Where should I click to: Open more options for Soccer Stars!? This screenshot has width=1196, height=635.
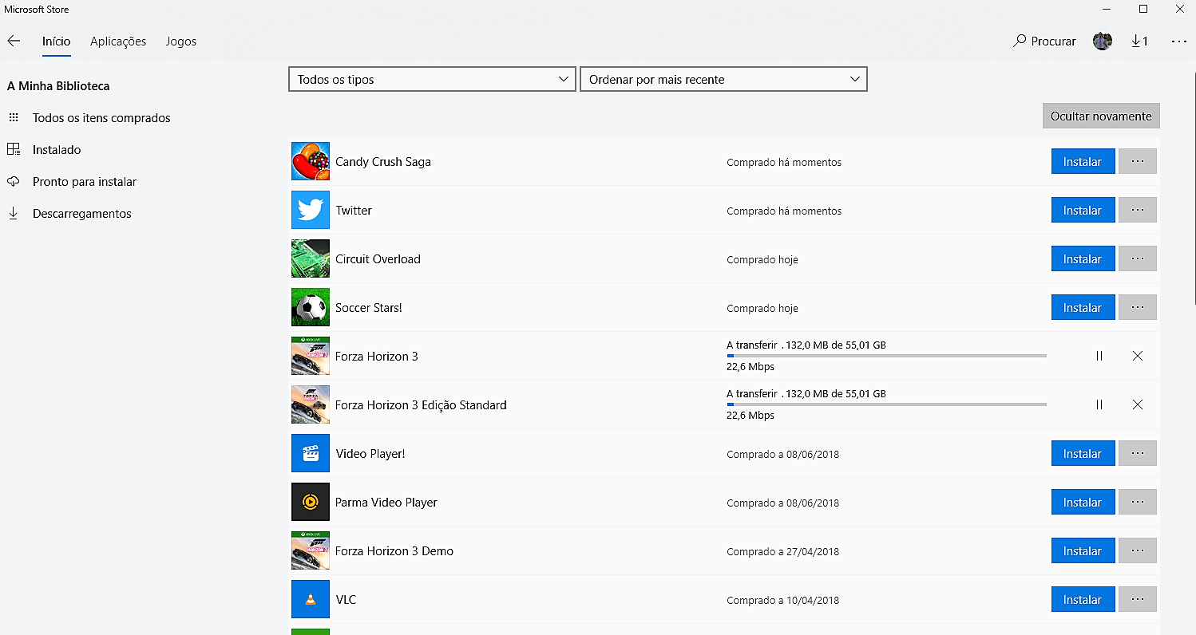[1138, 307]
